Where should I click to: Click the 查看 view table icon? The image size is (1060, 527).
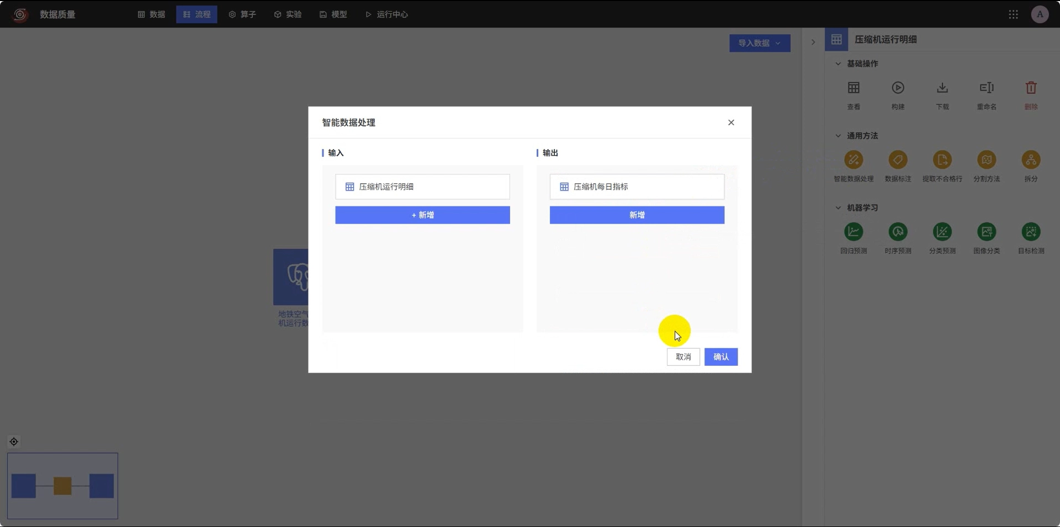(854, 88)
